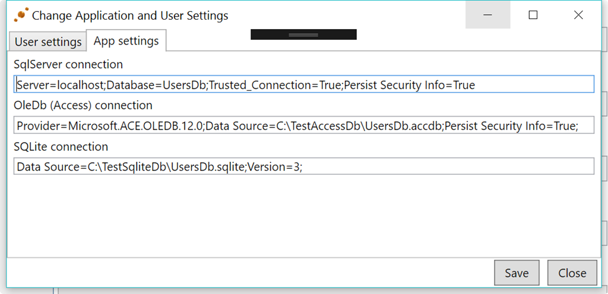
Task: Click the Close button at bottom right
Action: click(572, 273)
